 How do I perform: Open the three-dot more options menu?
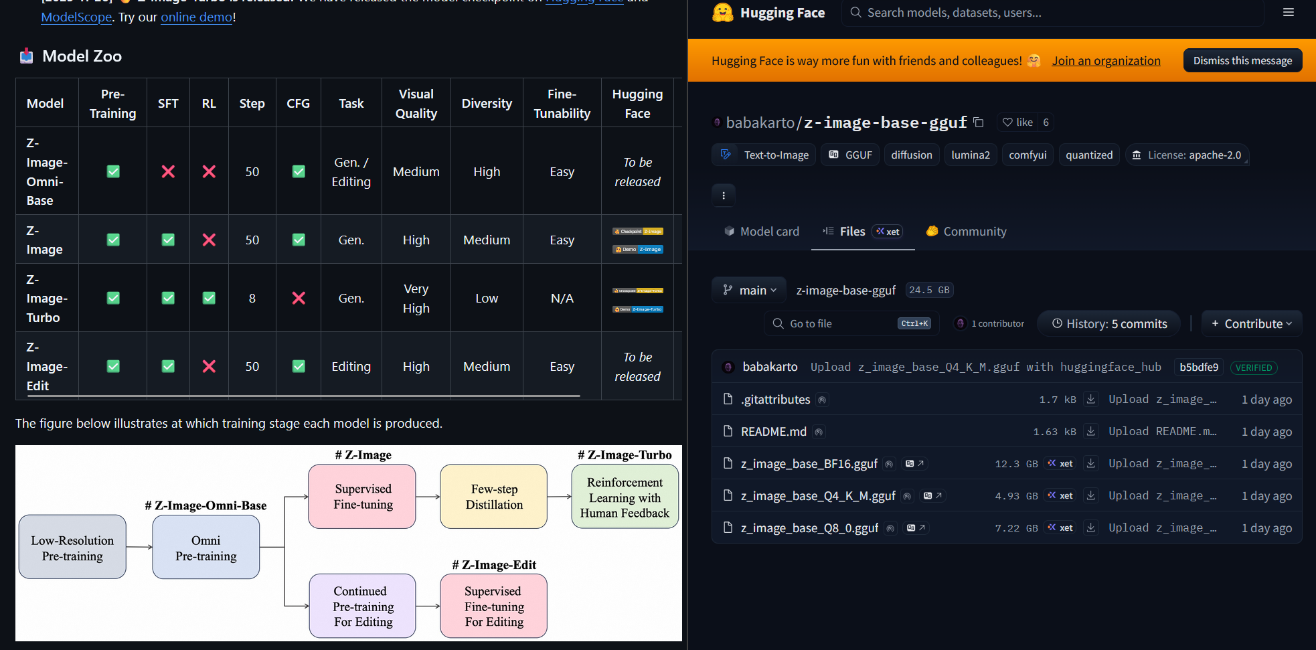[x=724, y=195]
